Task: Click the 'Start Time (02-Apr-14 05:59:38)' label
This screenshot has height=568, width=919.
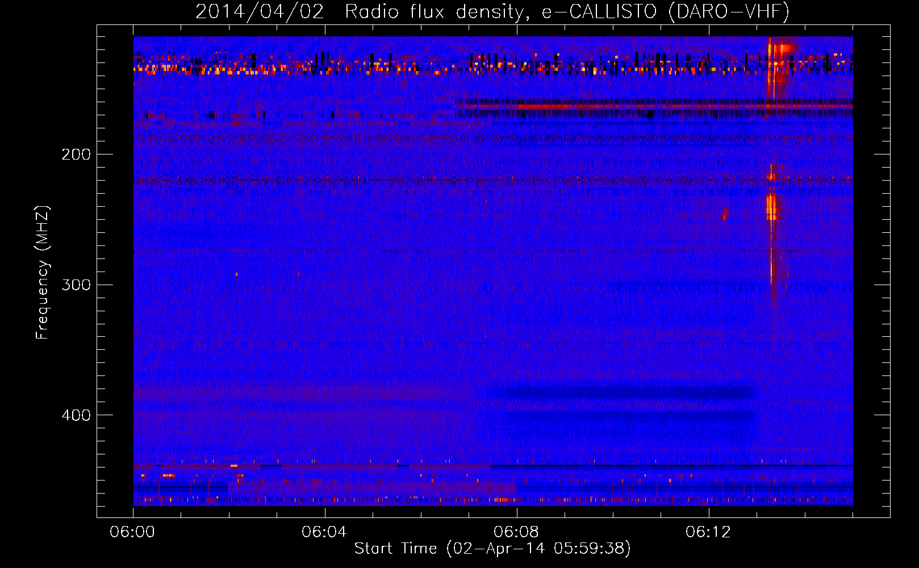Action: point(492,549)
